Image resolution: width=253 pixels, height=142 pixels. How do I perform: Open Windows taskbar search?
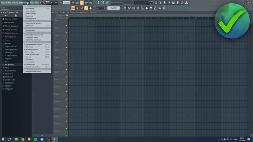[x=9, y=139]
